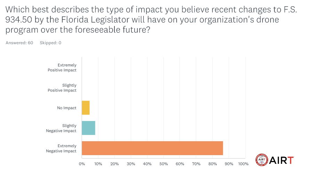The width and height of the screenshot is (313, 176).
Task: Click the AIRT circular logo emblem
Action: 262,160
